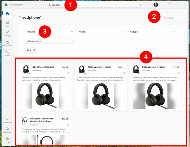The image size is (190, 147).
Task: Click the Microsoft Modern USB Headset description text
Action: 45,131
